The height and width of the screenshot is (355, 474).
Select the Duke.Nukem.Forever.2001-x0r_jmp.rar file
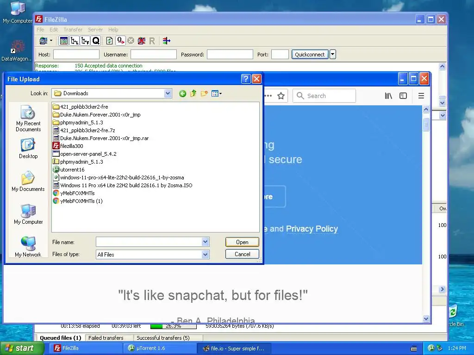100,138
